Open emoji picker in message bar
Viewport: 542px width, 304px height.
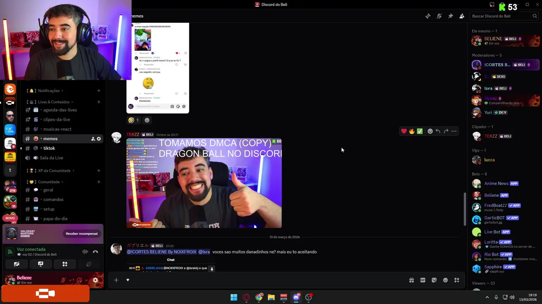(445, 280)
